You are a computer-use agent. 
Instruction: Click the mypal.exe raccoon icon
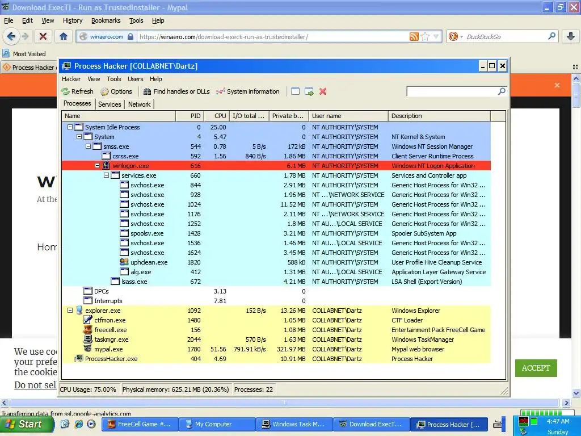coord(88,349)
